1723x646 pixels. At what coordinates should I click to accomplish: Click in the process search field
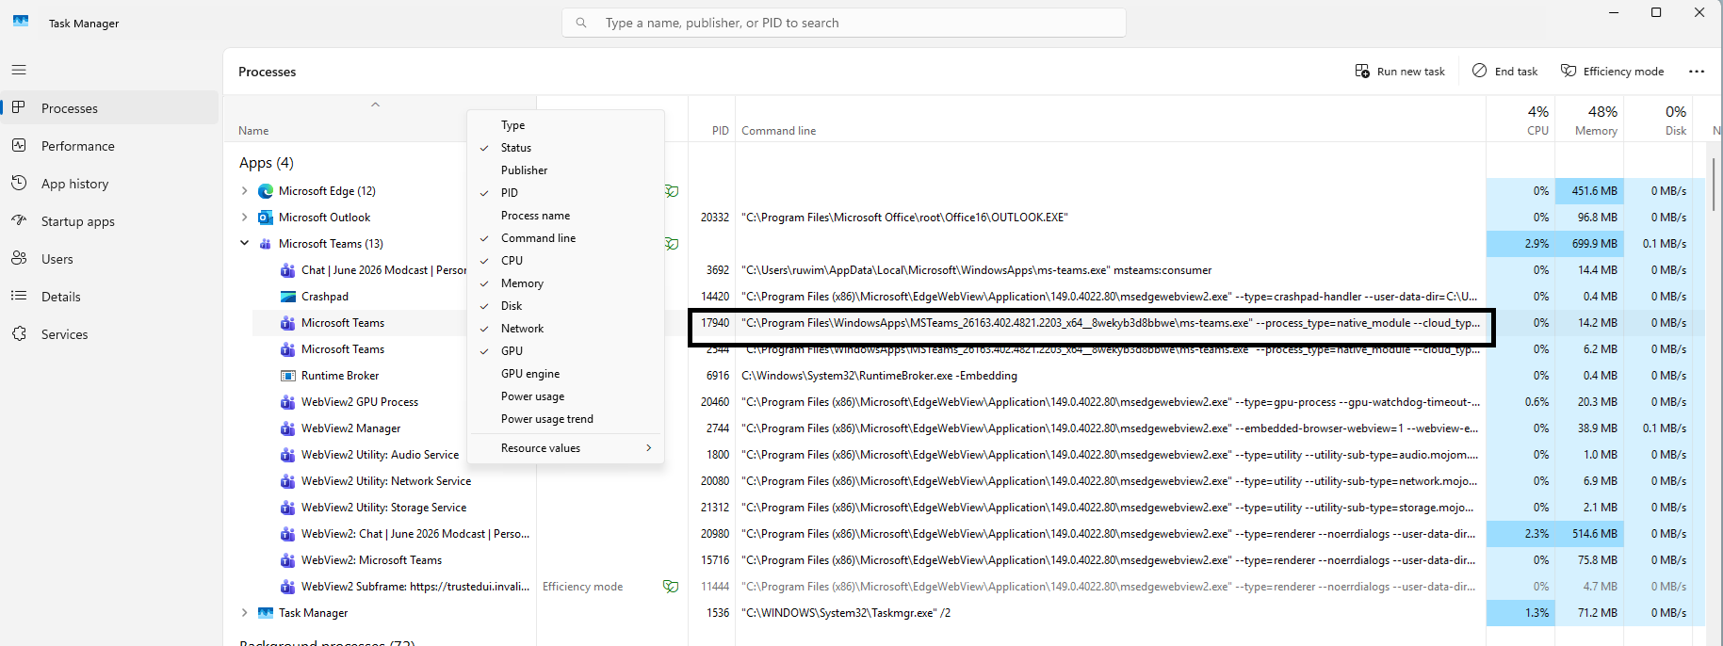[x=844, y=23]
